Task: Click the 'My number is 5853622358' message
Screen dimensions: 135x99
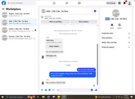Action: [56, 82]
